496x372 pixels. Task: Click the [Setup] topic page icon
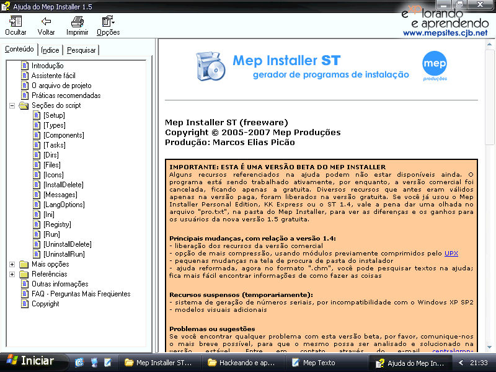click(x=37, y=115)
